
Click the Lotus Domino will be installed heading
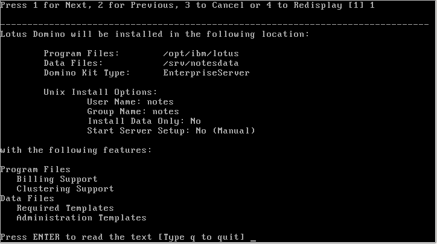pos(155,34)
